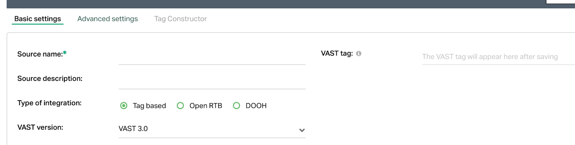
Task: Select the DOOH radio button
Action: point(236,106)
